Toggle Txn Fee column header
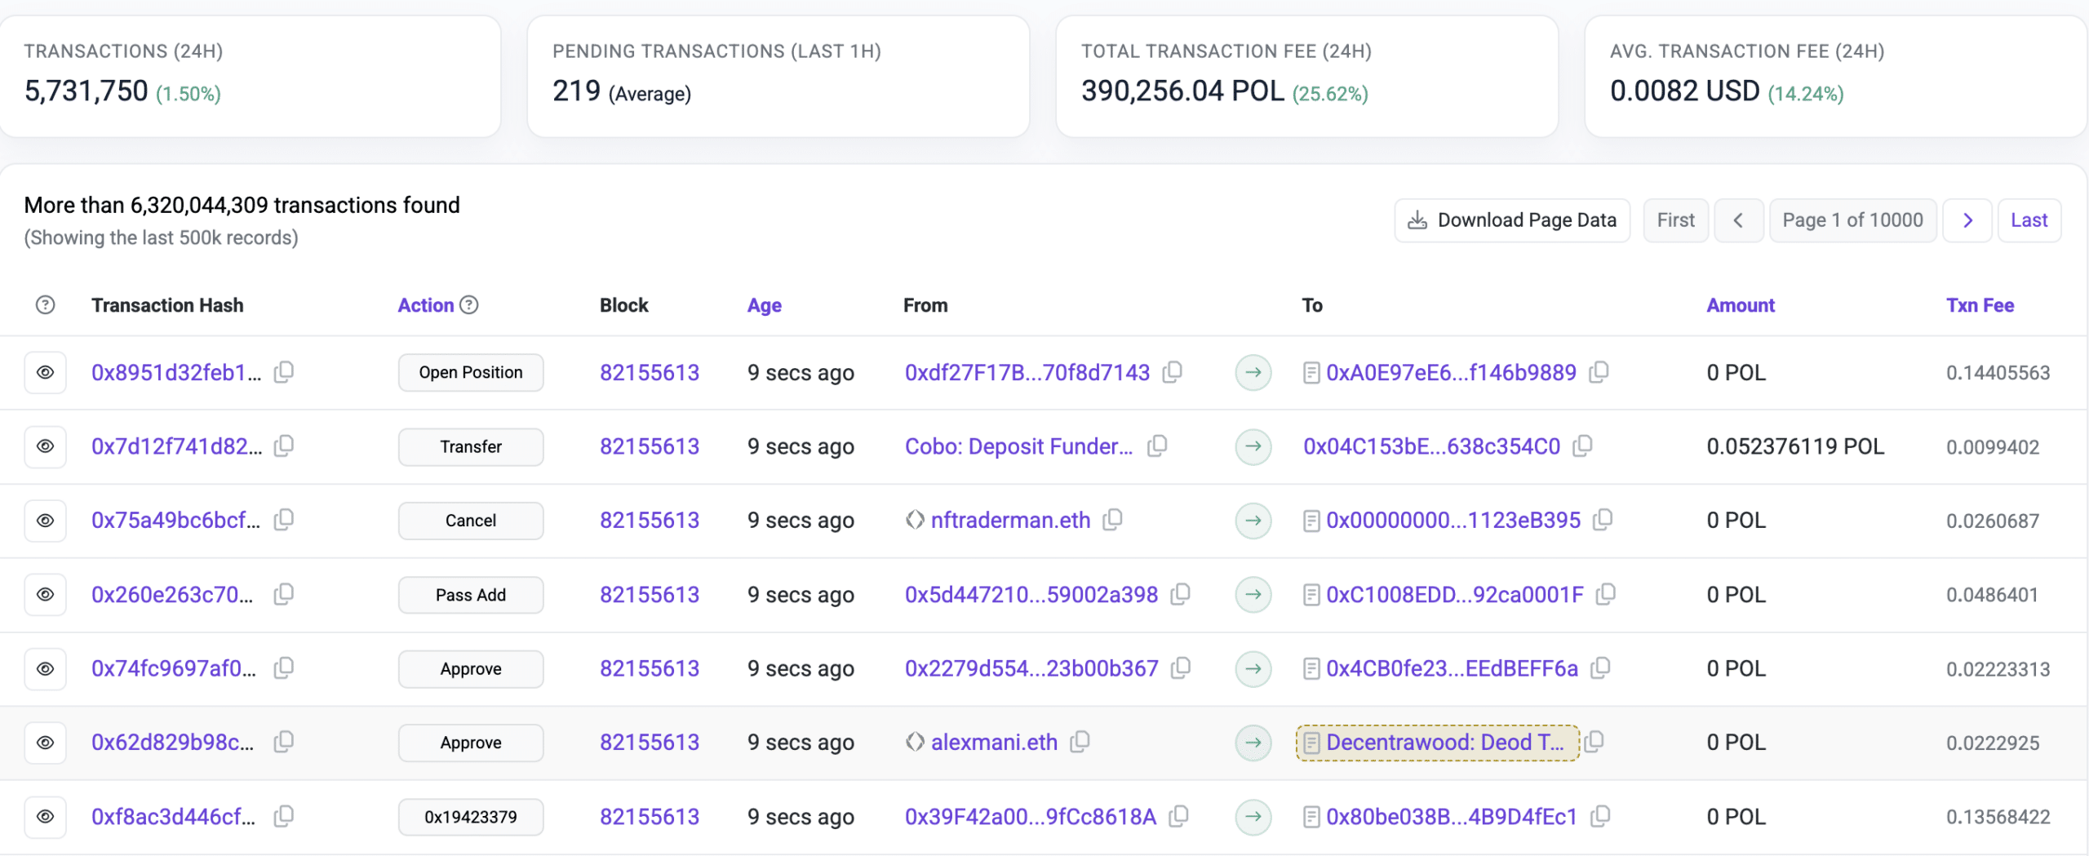This screenshot has width=2089, height=856. (x=1980, y=305)
